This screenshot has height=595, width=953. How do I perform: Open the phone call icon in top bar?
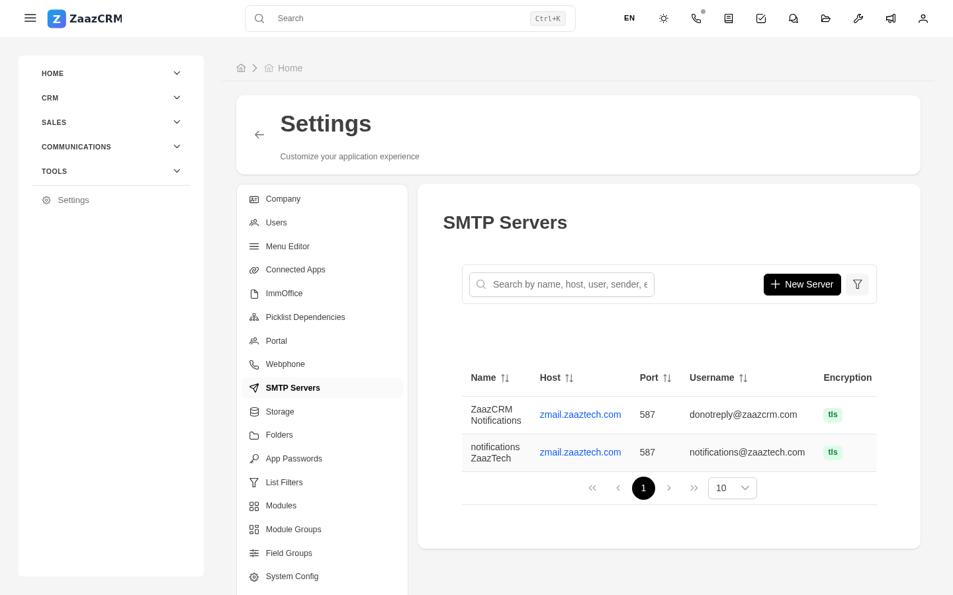coord(696,19)
